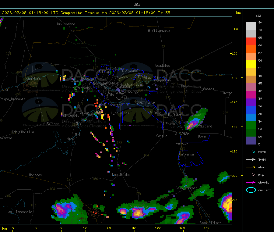Click the 'Soitue' map label
Screen dimensions: 274x232
pyautogui.click(x=162, y=136)
